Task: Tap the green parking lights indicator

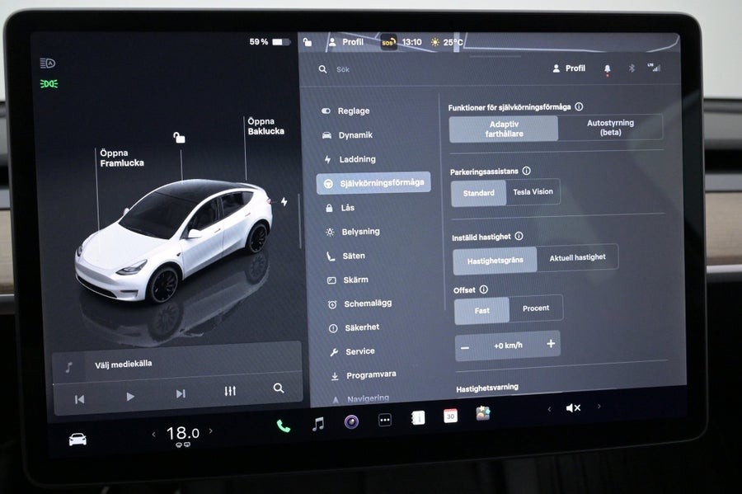Action: [49, 84]
